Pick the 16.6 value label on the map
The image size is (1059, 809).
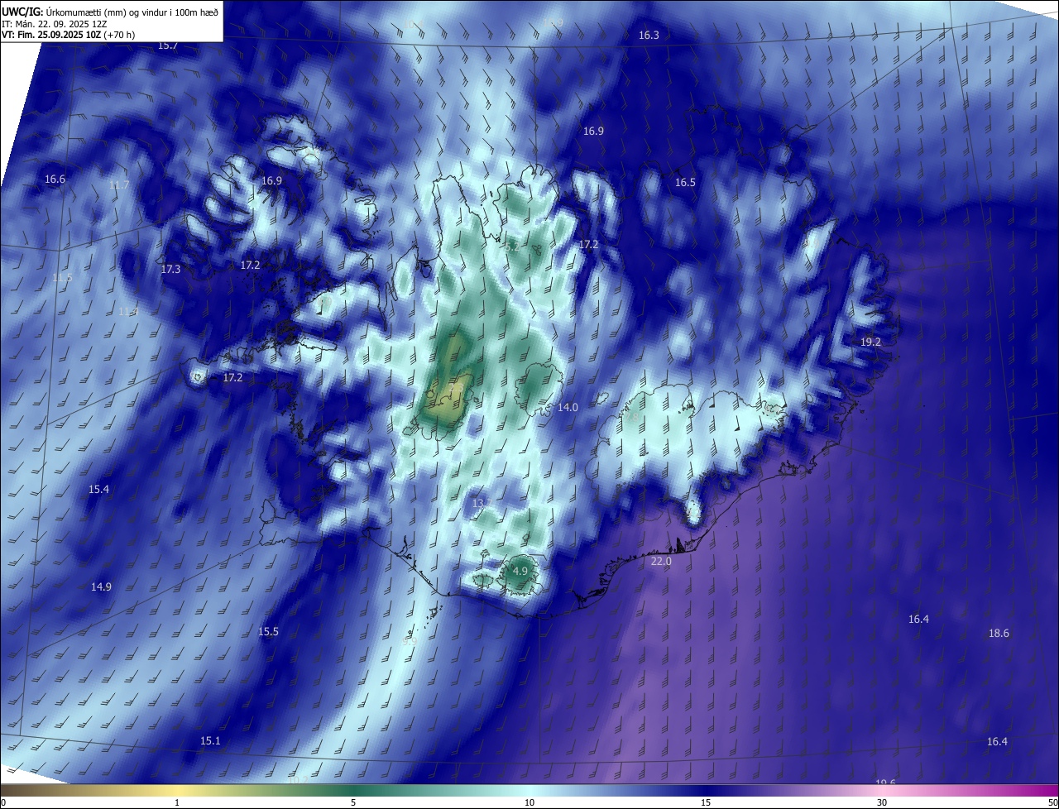[x=55, y=180]
